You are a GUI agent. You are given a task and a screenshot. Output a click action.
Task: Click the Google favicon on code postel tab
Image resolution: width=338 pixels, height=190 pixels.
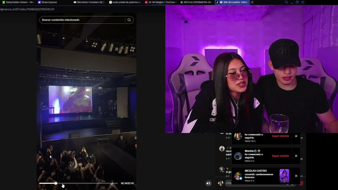(x=110, y=2)
